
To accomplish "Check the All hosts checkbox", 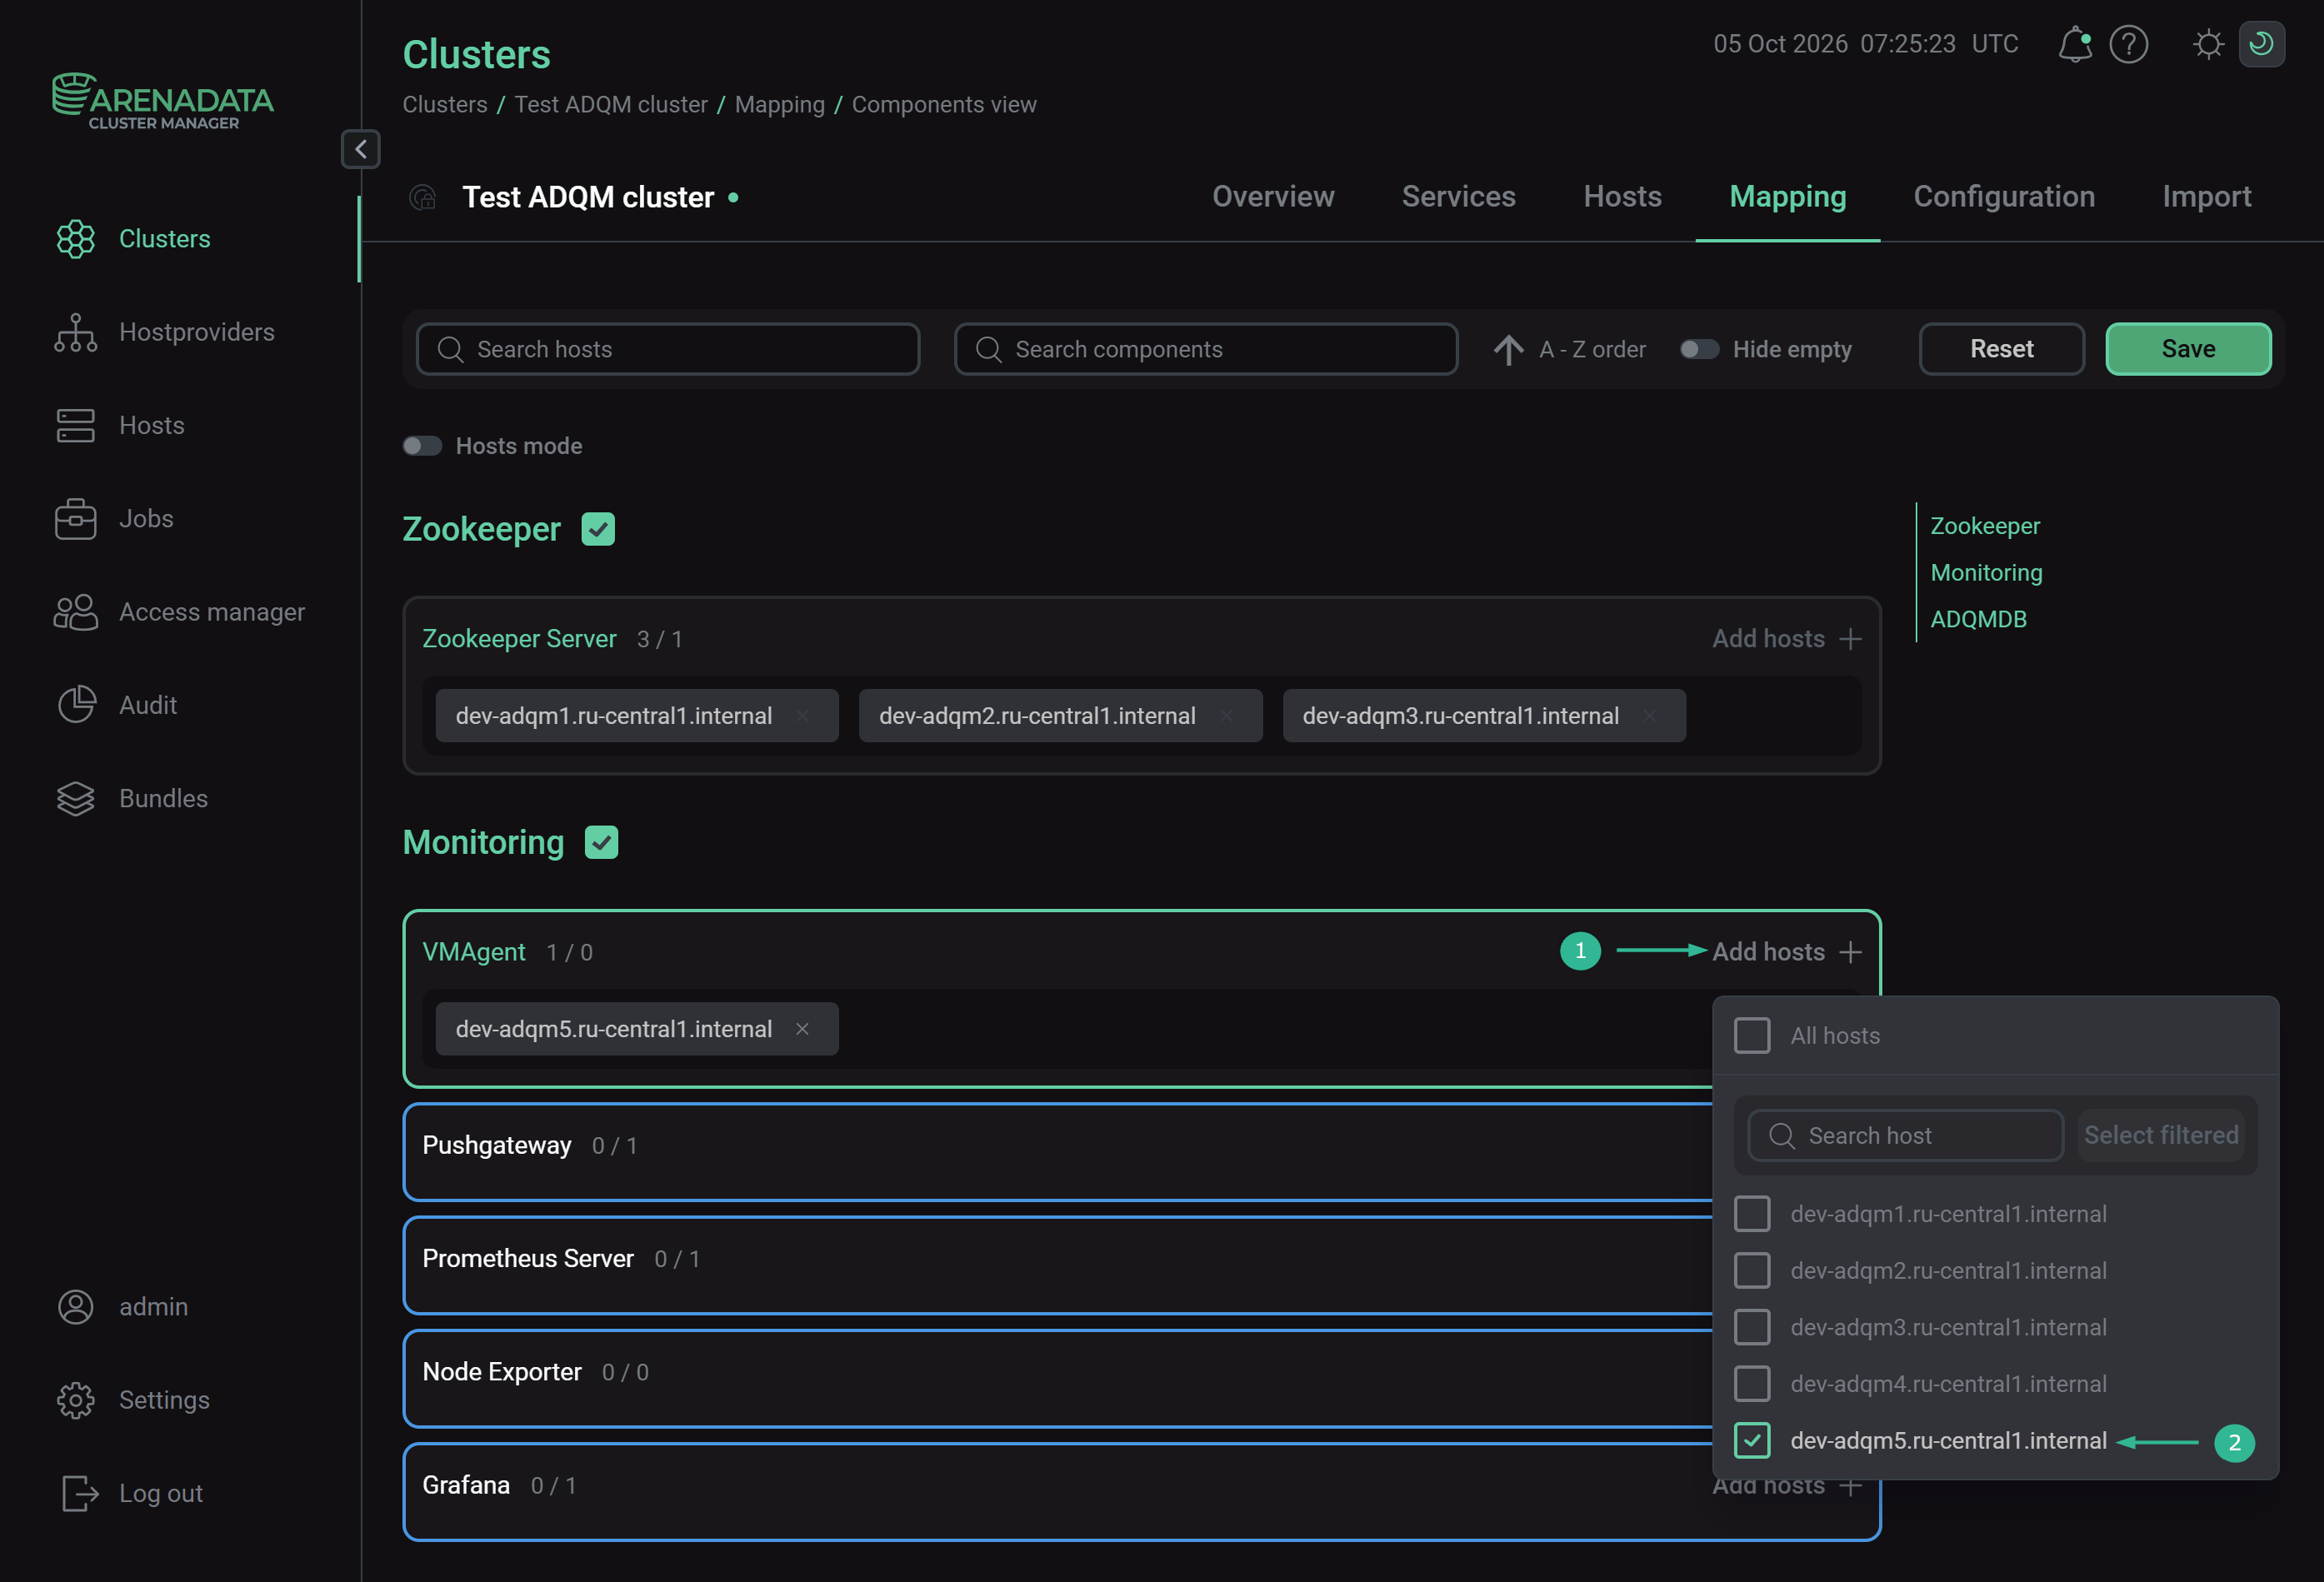I will pyautogui.click(x=1752, y=1036).
